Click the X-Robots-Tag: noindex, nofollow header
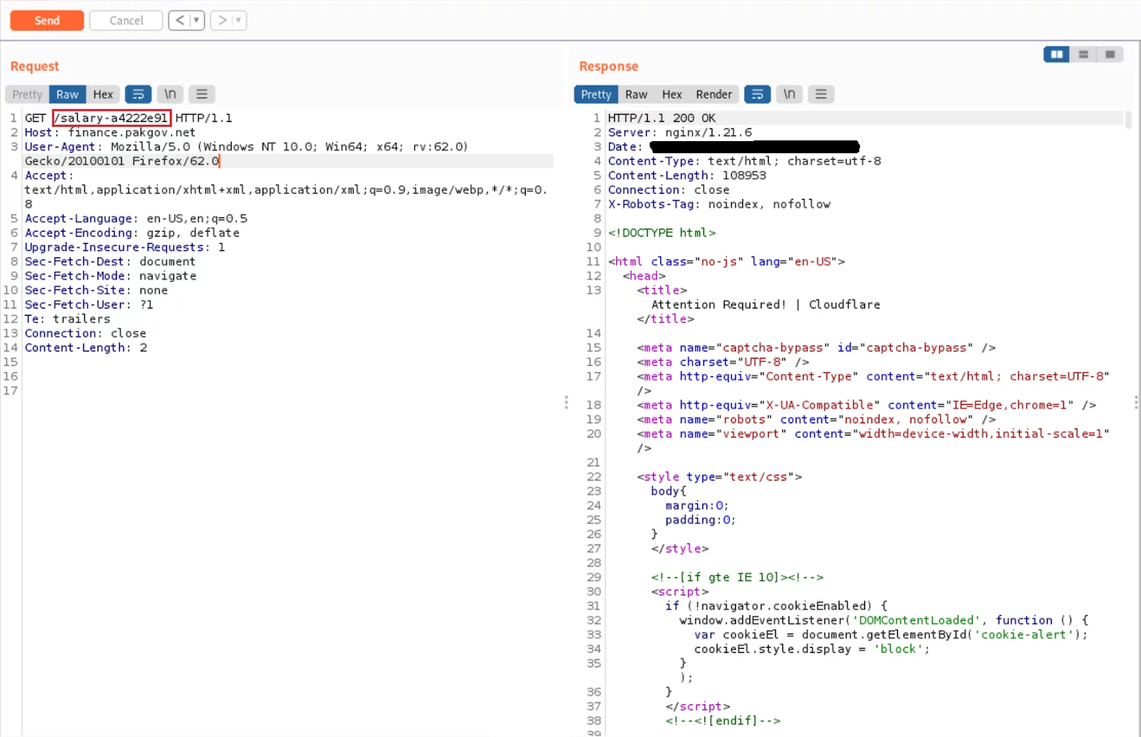The height and width of the screenshot is (737, 1141). pyautogui.click(x=720, y=205)
